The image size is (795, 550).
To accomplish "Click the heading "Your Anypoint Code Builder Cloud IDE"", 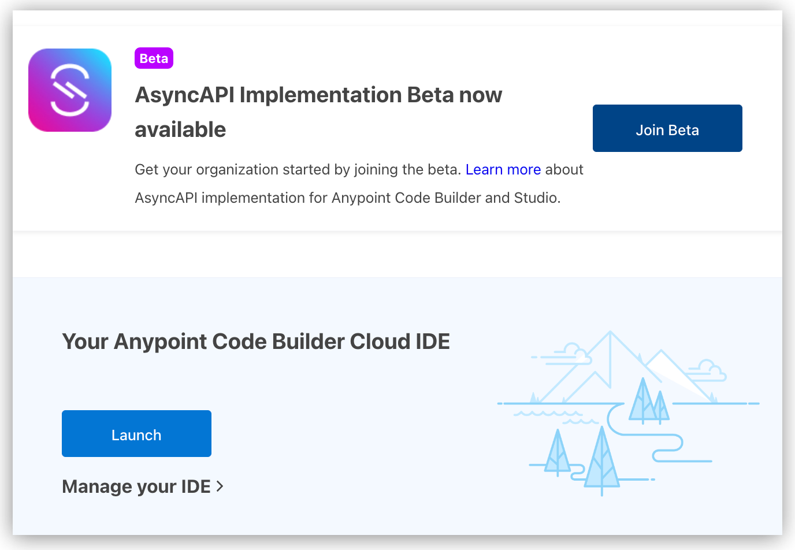I will tap(256, 341).
